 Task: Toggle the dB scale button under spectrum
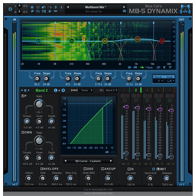[135, 67]
